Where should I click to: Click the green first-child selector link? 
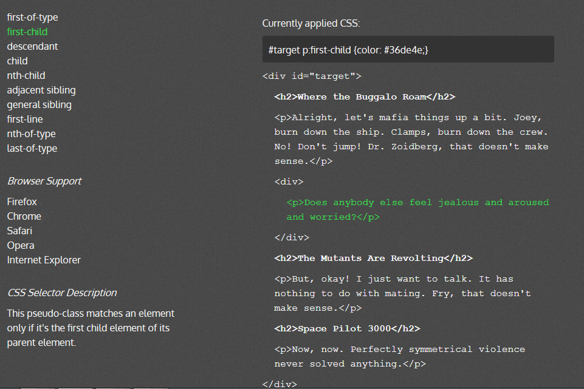(27, 32)
